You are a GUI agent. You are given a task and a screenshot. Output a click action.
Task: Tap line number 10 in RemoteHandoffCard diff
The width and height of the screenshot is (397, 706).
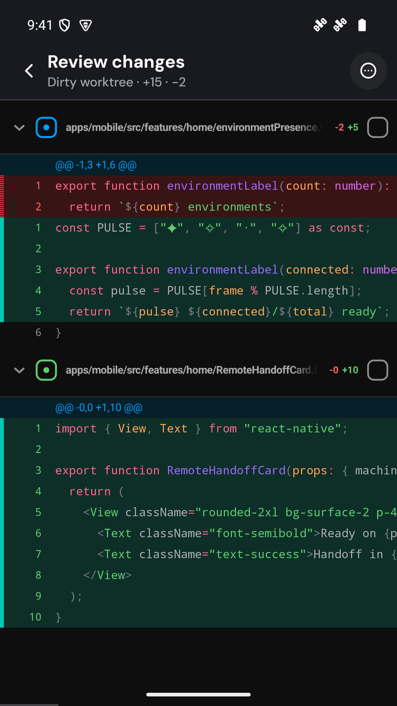[x=35, y=617]
